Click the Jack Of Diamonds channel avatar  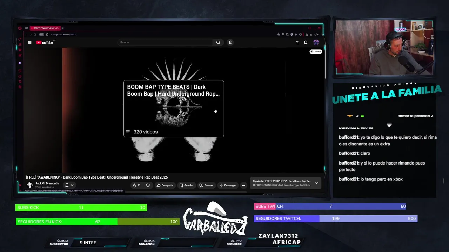(x=30, y=185)
